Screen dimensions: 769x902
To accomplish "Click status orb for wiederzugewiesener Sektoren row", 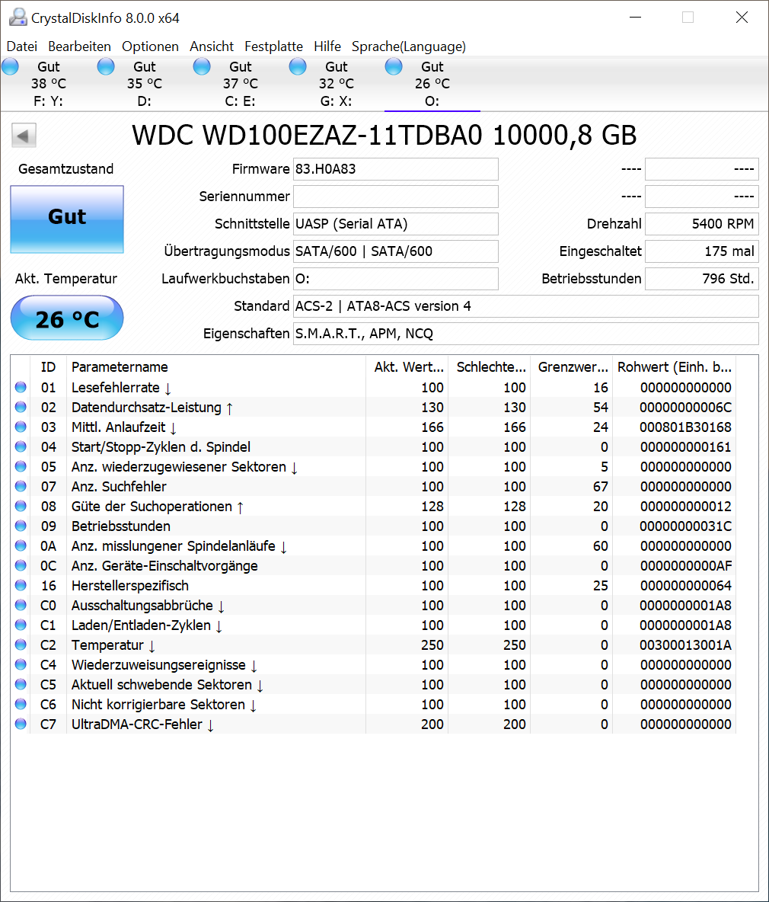I will click(21, 466).
